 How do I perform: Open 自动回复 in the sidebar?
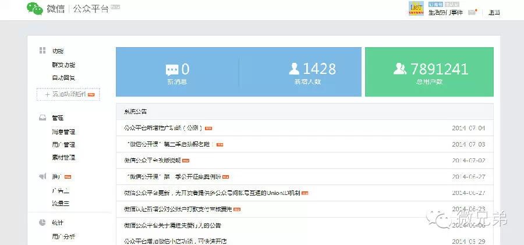click(63, 78)
